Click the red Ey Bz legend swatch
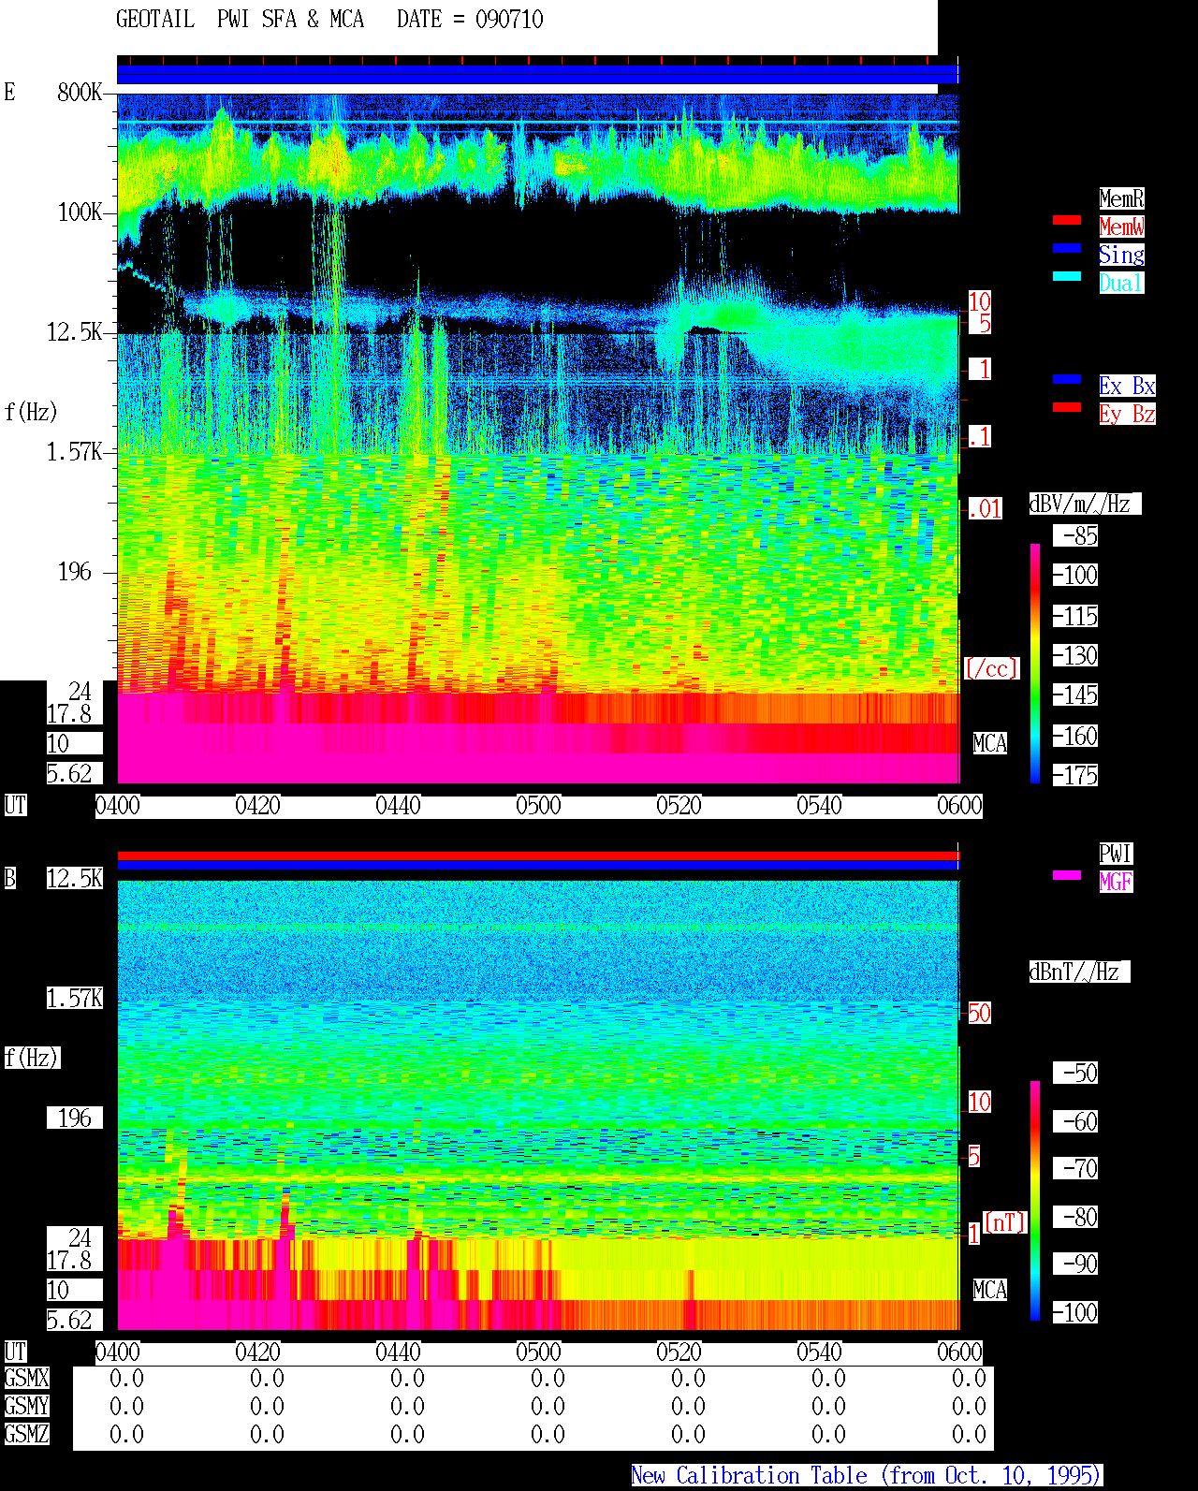The image size is (1198, 1491). 1067,407
